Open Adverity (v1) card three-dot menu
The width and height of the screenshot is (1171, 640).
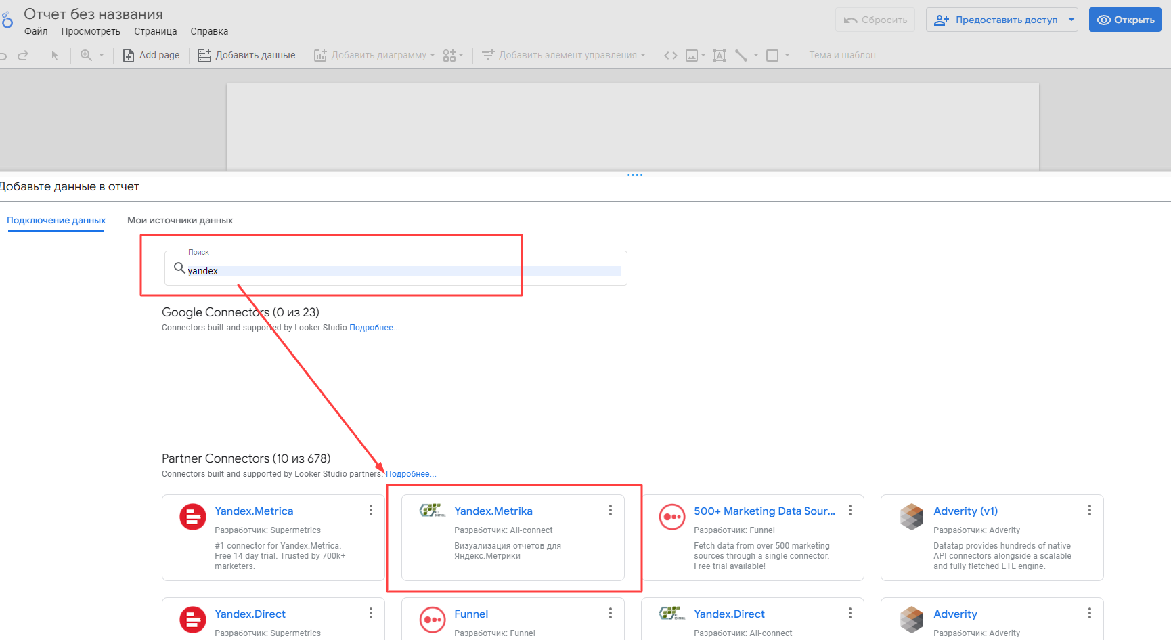[1090, 510]
